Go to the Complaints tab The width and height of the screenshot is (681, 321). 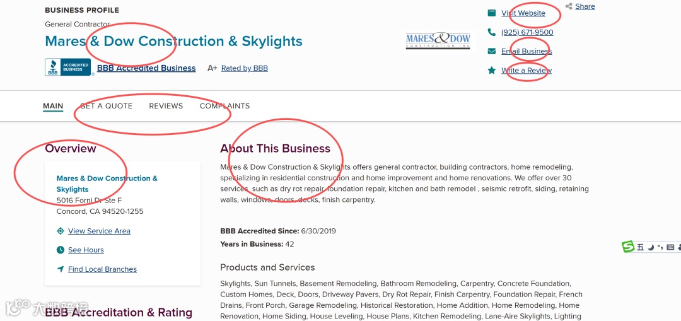(224, 106)
